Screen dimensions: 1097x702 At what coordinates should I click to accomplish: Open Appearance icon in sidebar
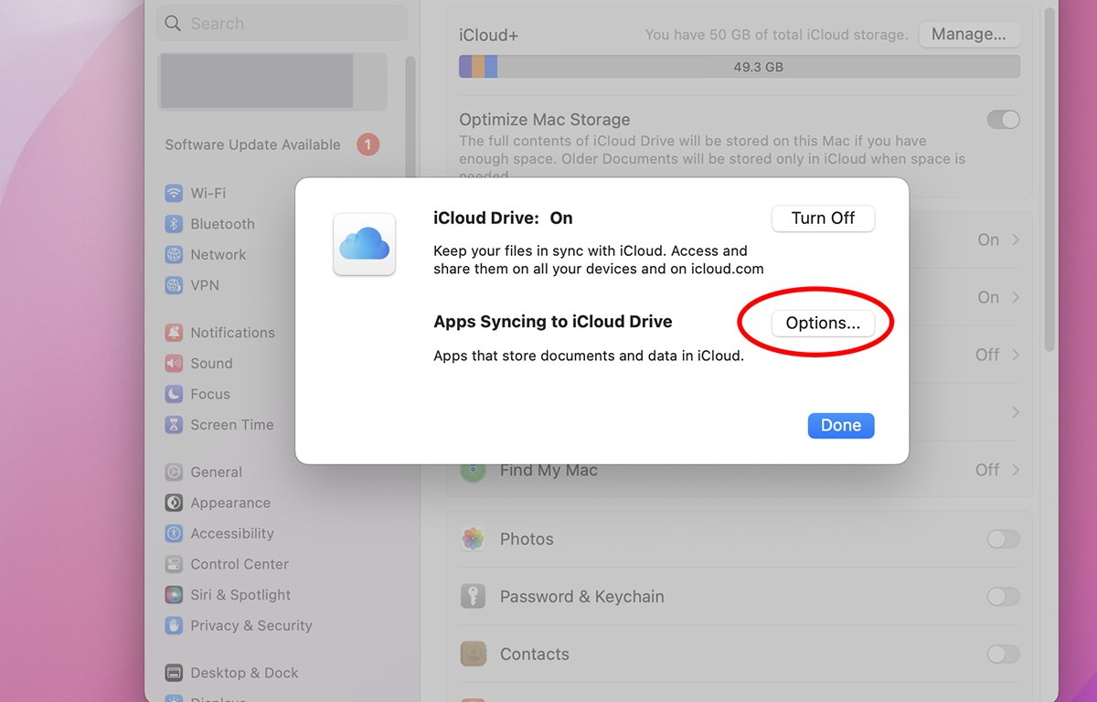pyautogui.click(x=174, y=503)
